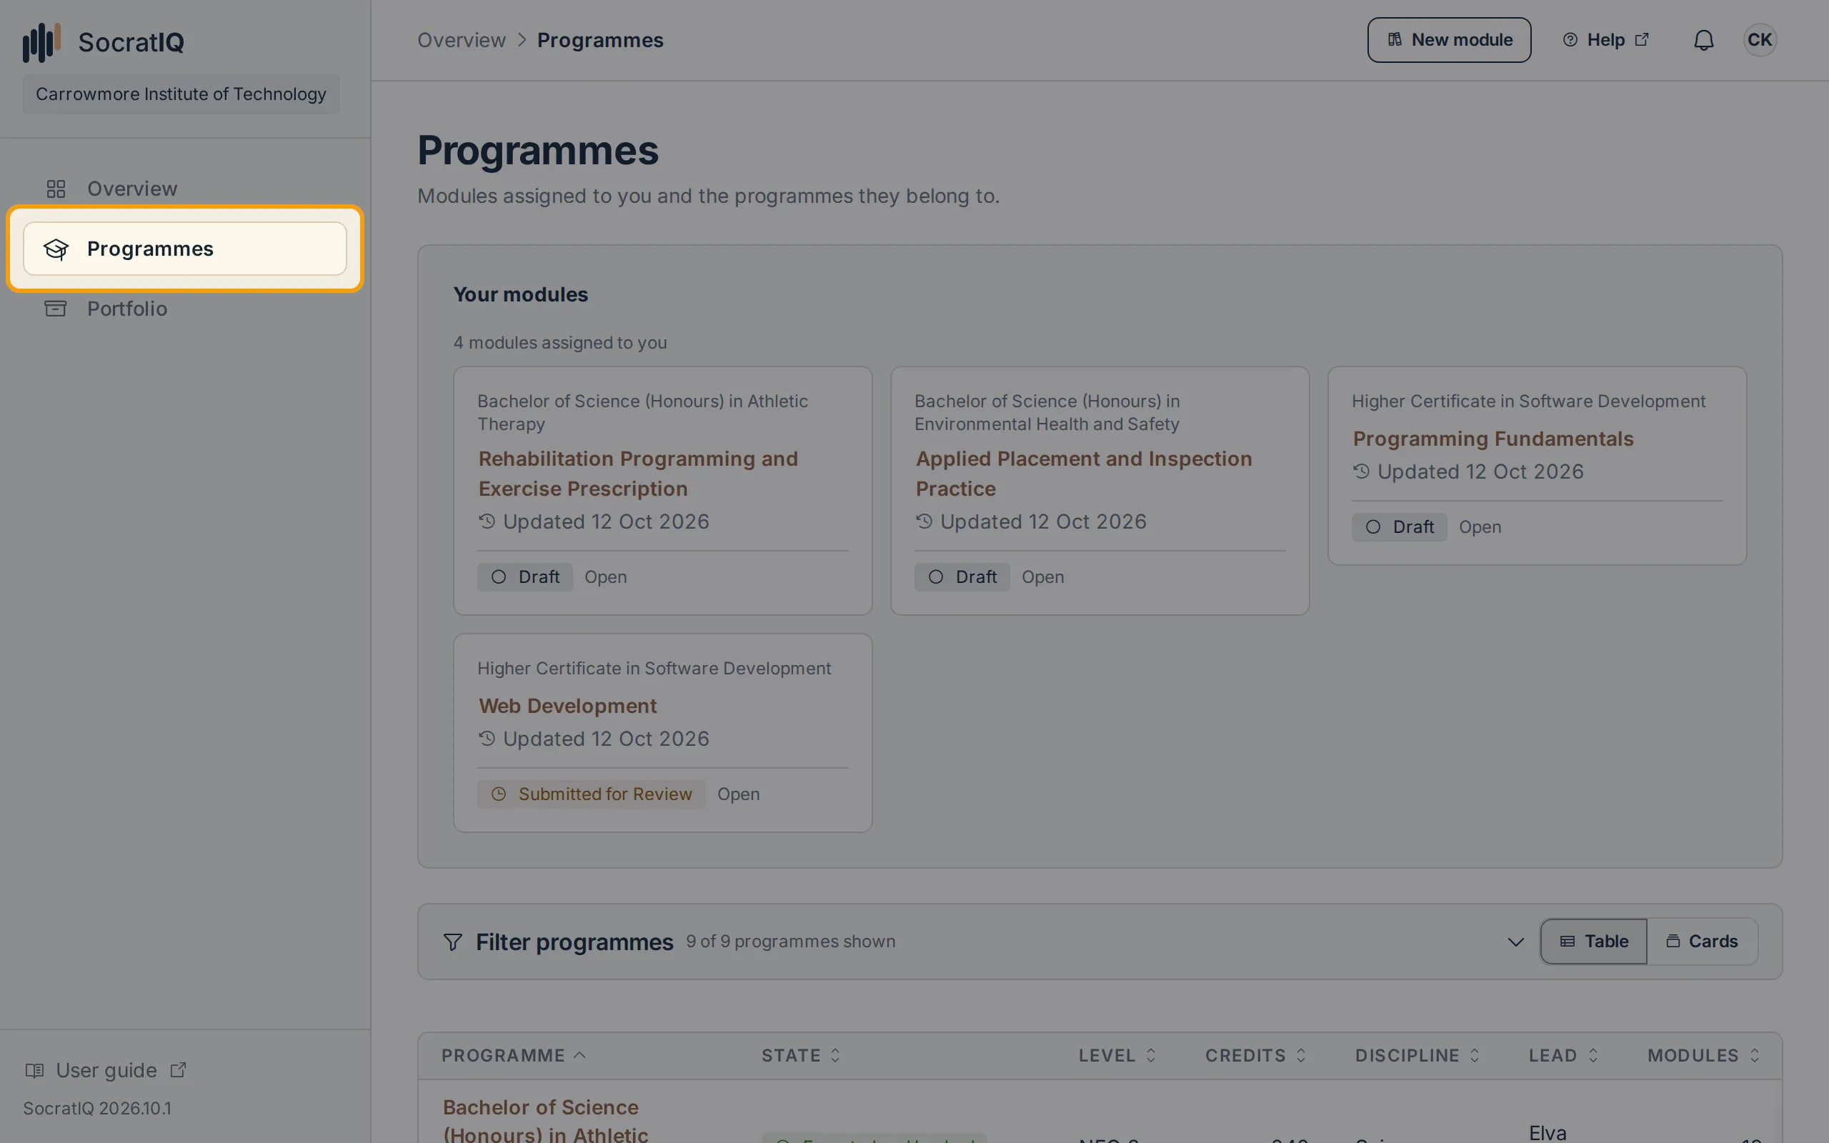Click Carrowmore Institute of Technology label

(x=181, y=94)
